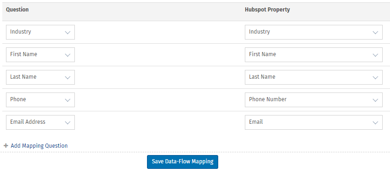The image size is (390, 173).
Task: Click the Hubspot Property column header
Action: tap(267, 10)
